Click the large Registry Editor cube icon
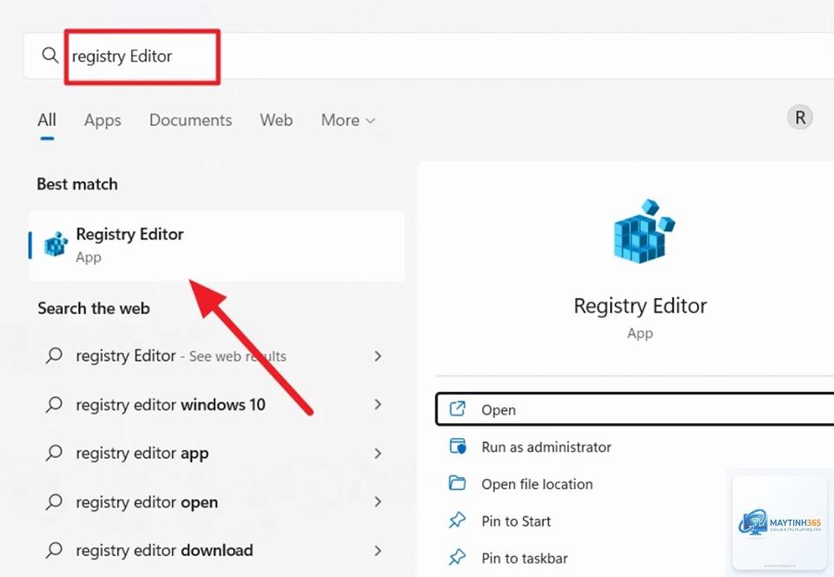 coord(643,231)
